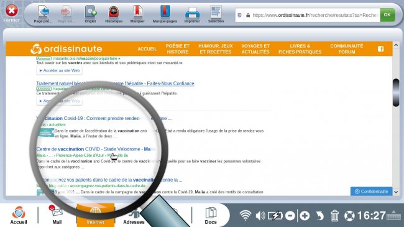The height and width of the screenshot is (227, 404).
Task: Click the URL address field
Action: (x=315, y=15)
